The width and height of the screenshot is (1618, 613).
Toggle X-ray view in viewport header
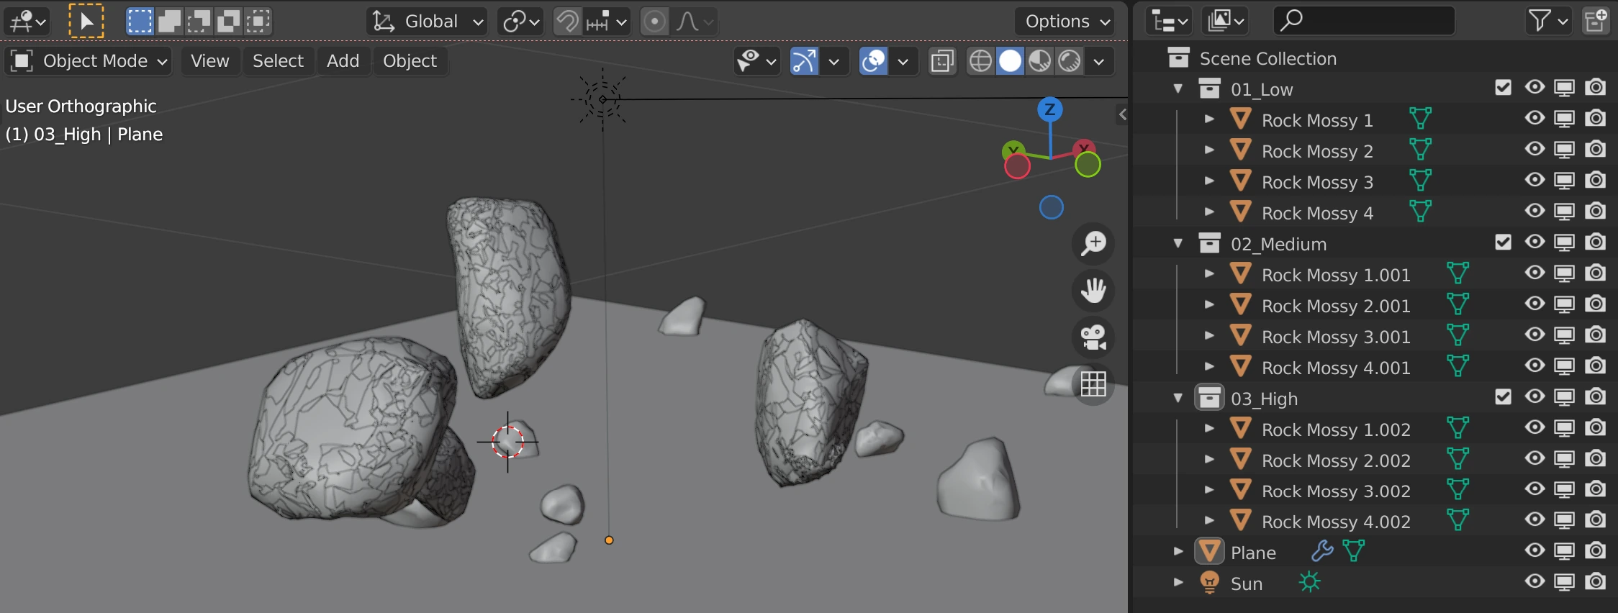(x=941, y=61)
